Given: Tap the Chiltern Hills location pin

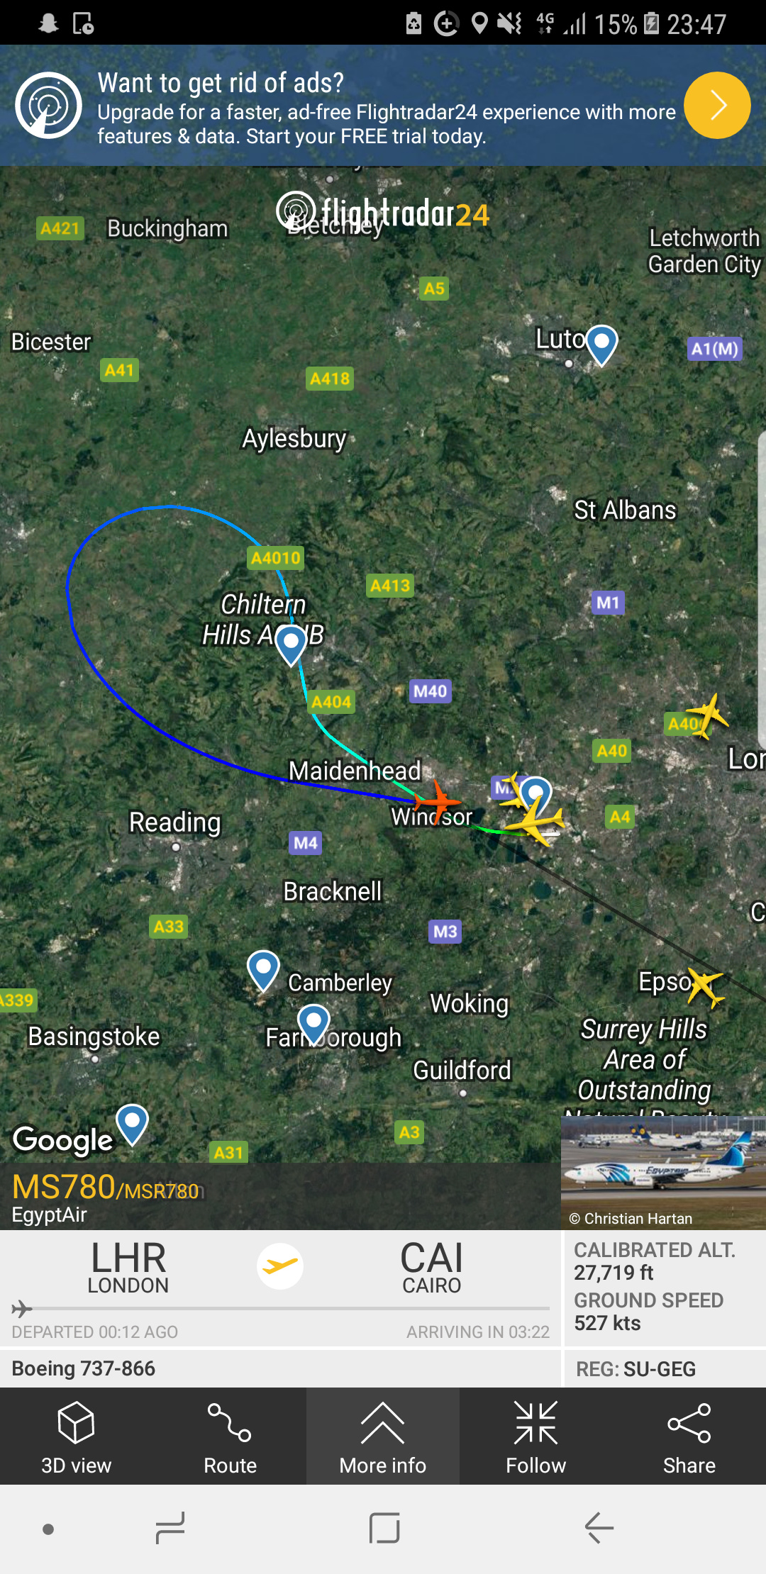Looking at the screenshot, I should (x=291, y=644).
